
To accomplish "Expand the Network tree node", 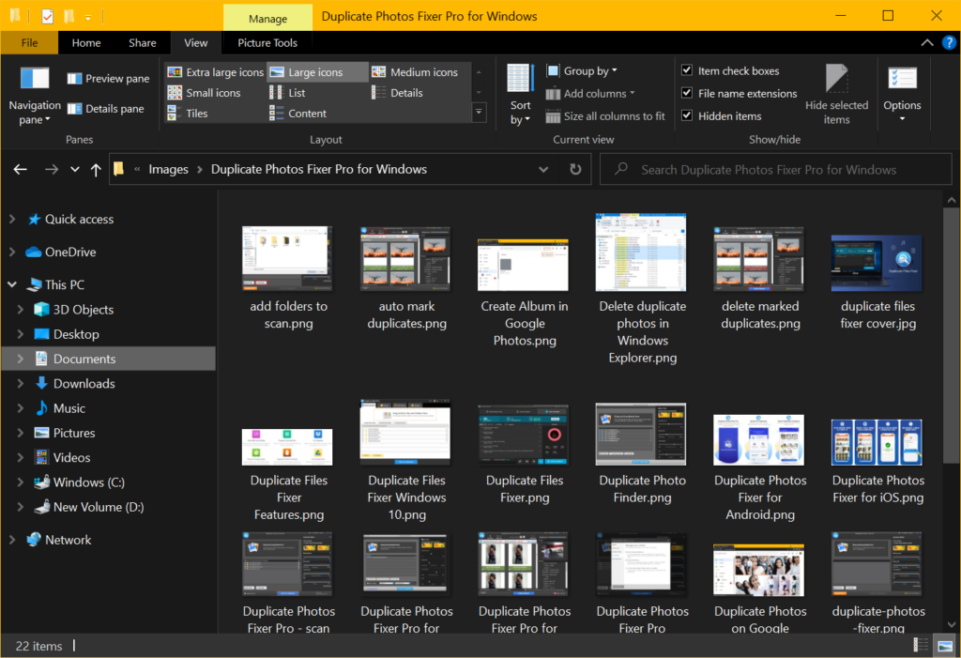I will coord(12,540).
